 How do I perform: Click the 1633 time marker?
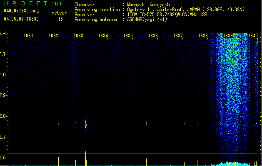click(78, 36)
